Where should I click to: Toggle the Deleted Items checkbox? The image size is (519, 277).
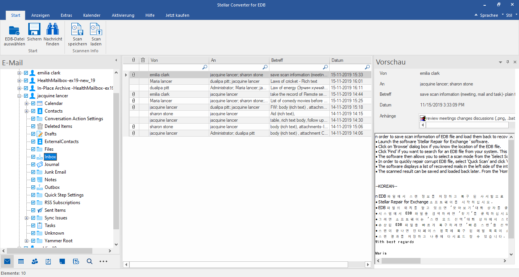click(33, 126)
